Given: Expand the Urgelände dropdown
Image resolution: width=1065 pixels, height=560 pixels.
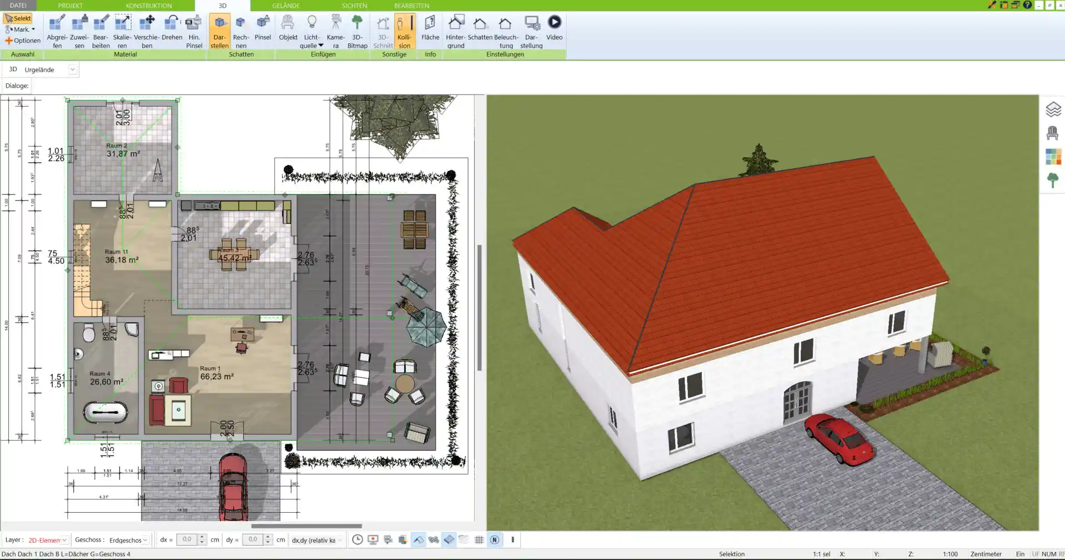Looking at the screenshot, I should pos(72,69).
